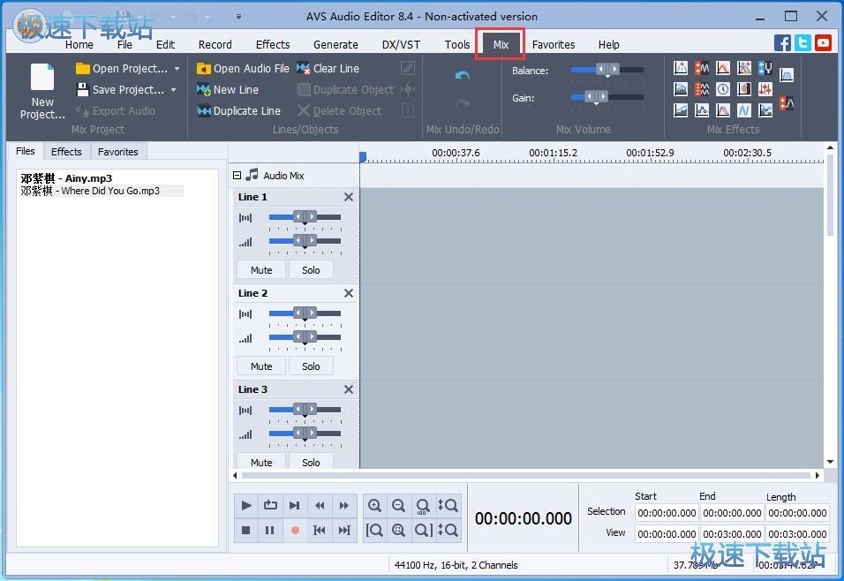
Task: Mute Line 1 track
Action: [261, 270]
